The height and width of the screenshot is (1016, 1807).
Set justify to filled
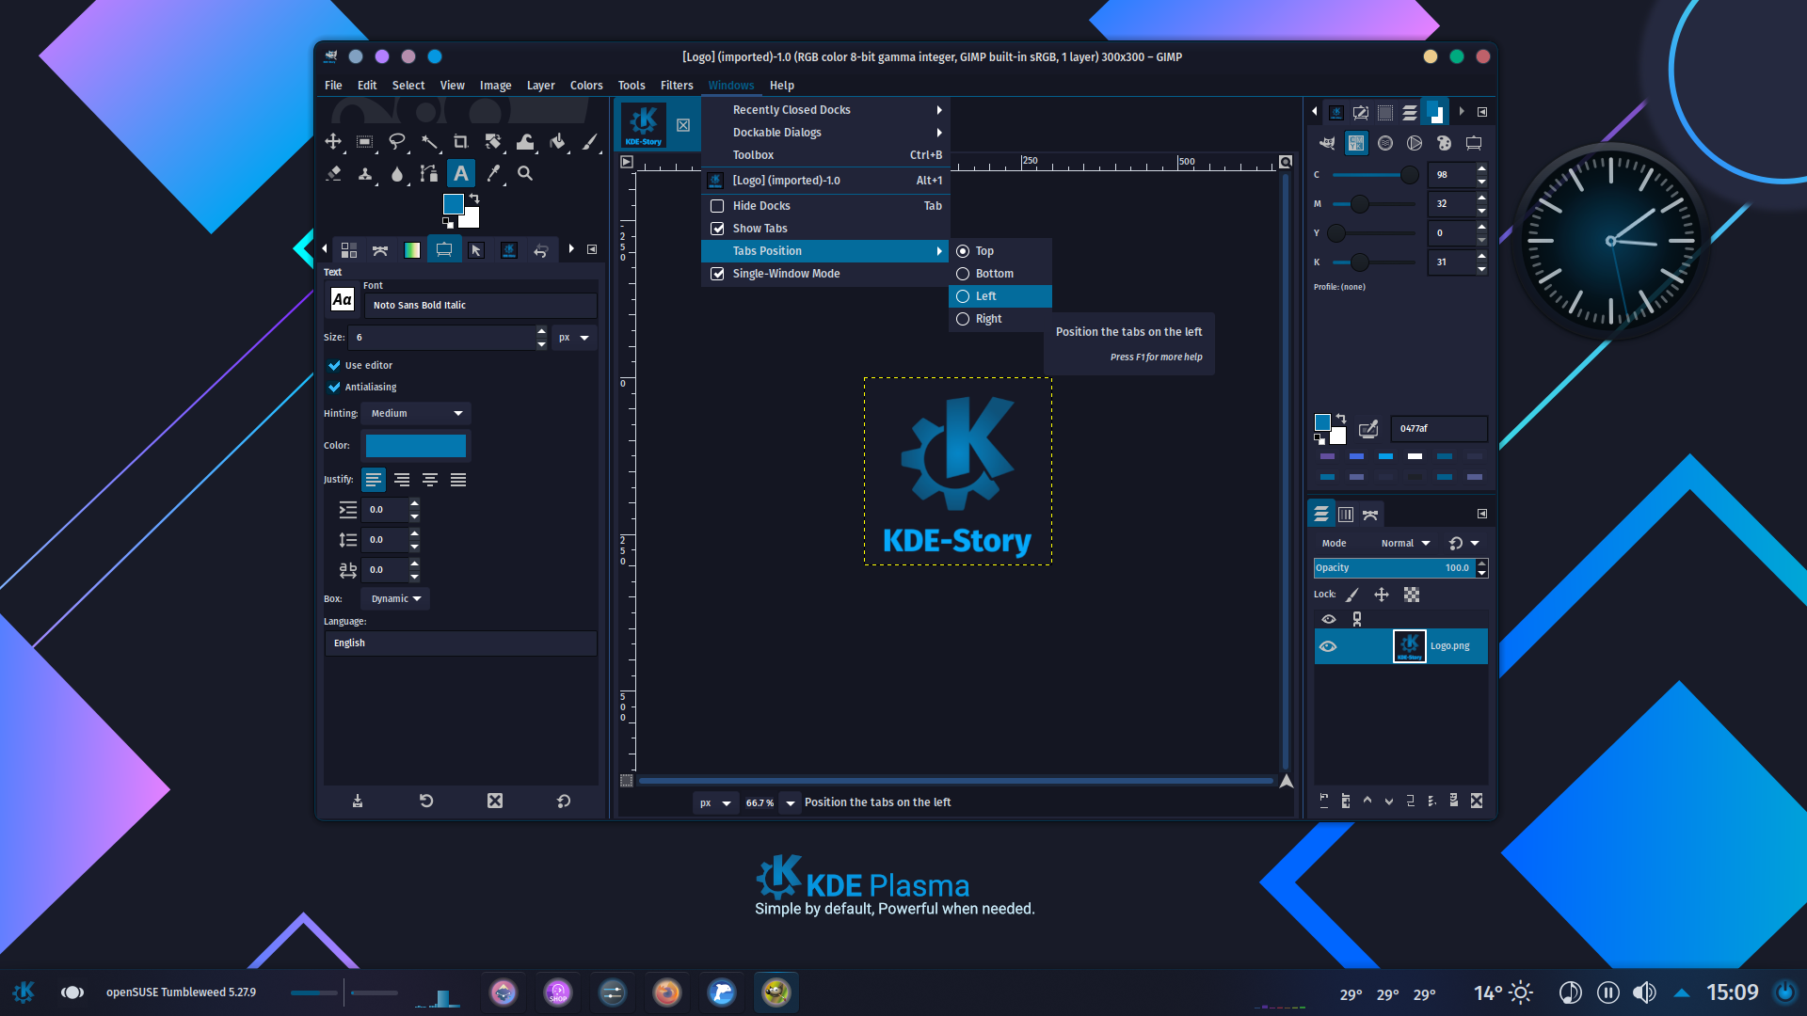tap(458, 480)
